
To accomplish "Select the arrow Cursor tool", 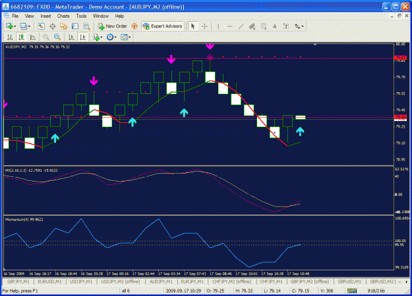I will click(x=193, y=26).
